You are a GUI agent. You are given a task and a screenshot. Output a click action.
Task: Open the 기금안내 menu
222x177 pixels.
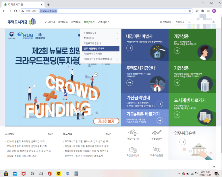pyautogui.click(x=50, y=22)
